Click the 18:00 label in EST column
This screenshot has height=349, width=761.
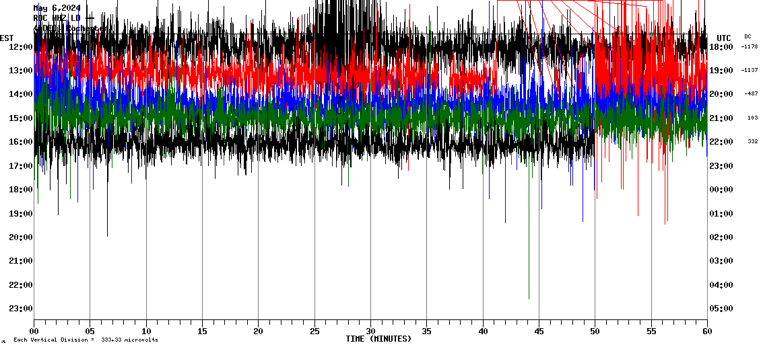(x=21, y=190)
